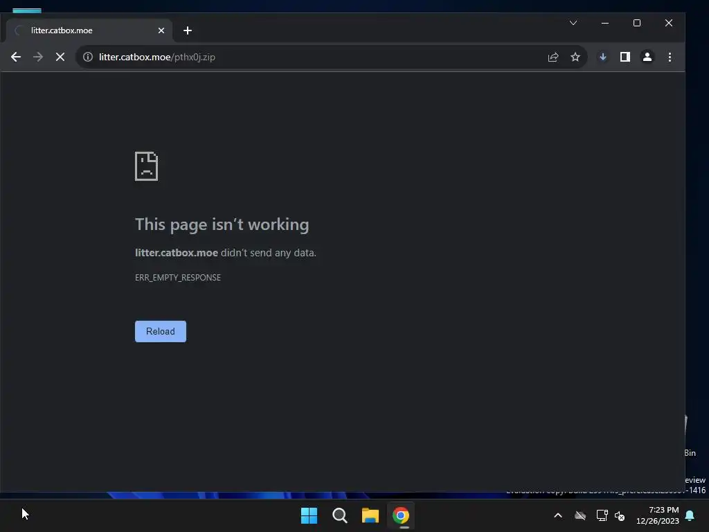The image size is (709, 532).
Task: Go back to the previous page
Action: tap(16, 57)
